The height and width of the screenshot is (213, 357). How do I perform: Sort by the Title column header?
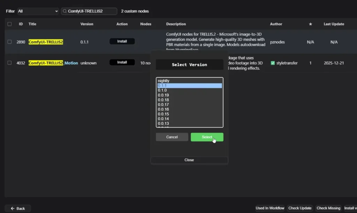point(32,24)
